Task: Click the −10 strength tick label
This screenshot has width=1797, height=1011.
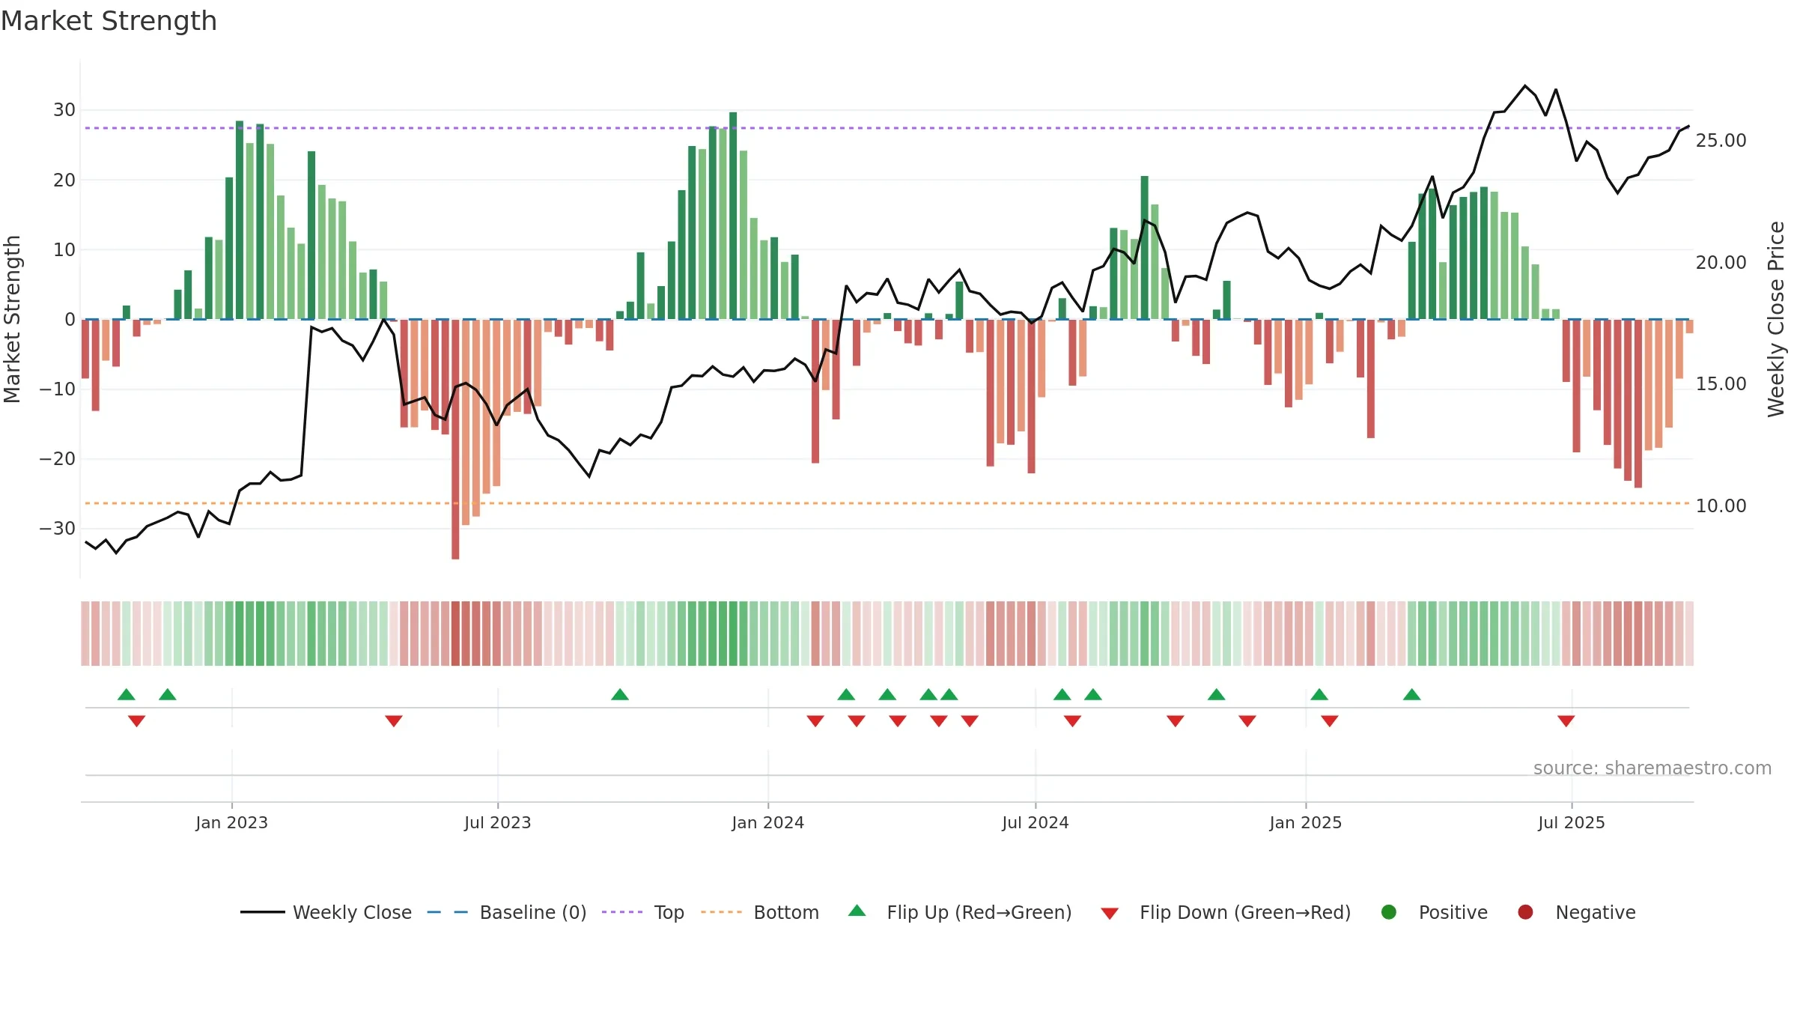Action: click(x=58, y=389)
